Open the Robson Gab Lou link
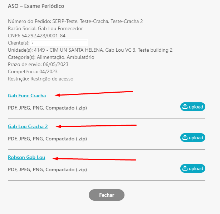The width and height of the screenshot is (220, 214). tap(26, 157)
